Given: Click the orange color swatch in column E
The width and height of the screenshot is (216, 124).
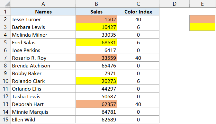Looking at the screenshot, I should point(202,19).
